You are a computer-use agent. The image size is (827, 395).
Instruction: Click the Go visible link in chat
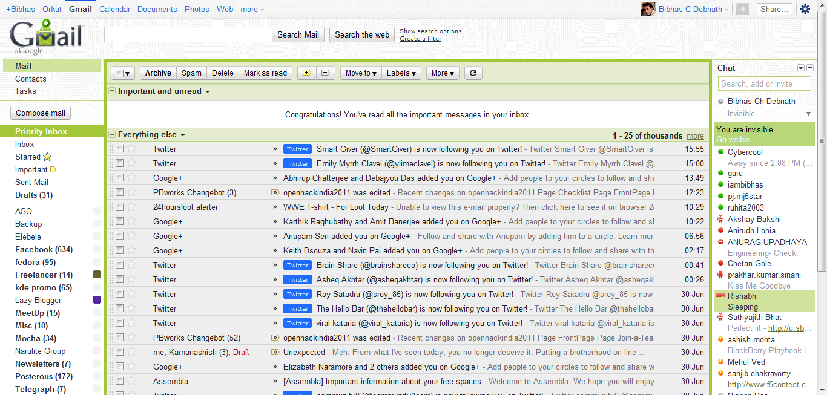[x=733, y=140]
